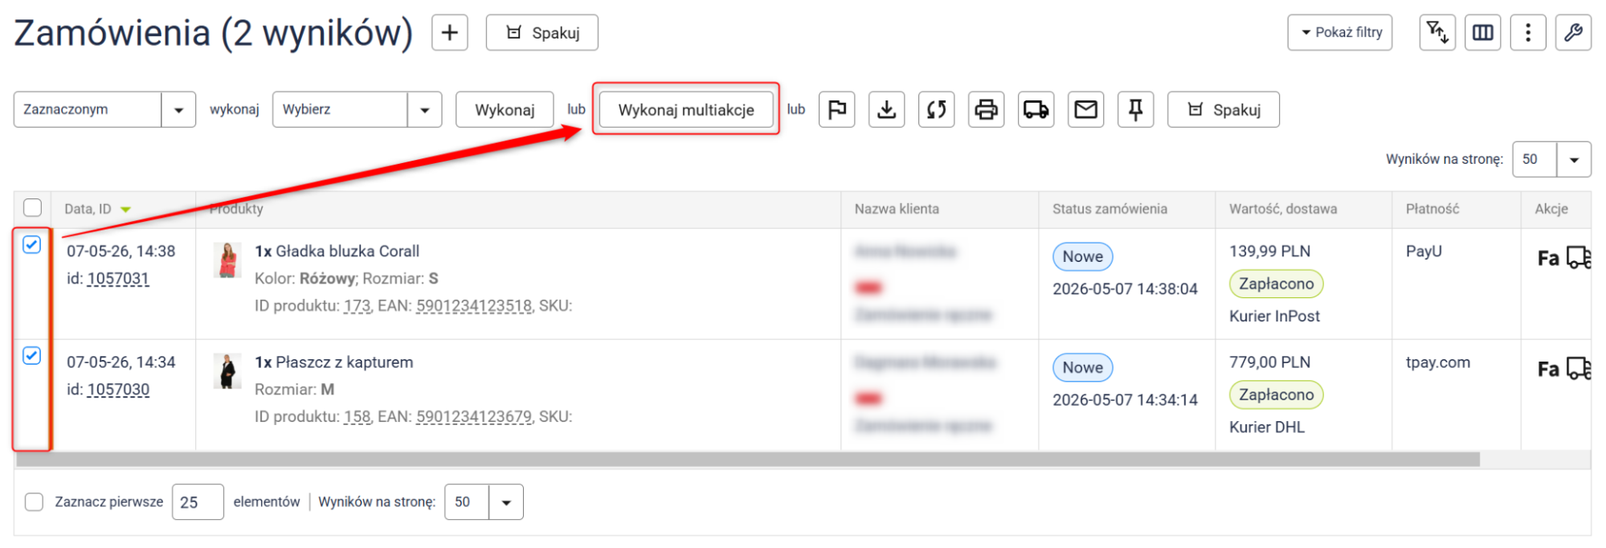Click the download icon in toolbar
Viewport: 1606px width, 548px height.
(x=886, y=109)
